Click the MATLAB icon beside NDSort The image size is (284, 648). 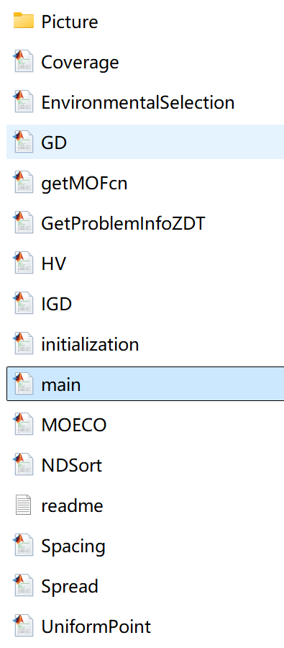(24, 464)
